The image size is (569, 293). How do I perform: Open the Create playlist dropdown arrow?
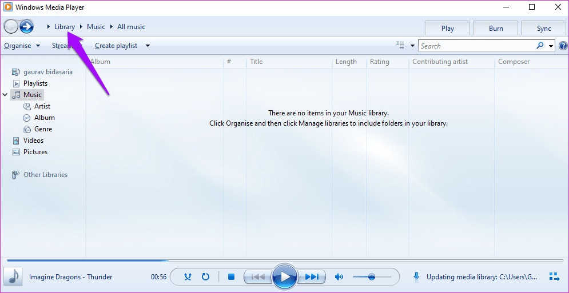click(x=148, y=46)
